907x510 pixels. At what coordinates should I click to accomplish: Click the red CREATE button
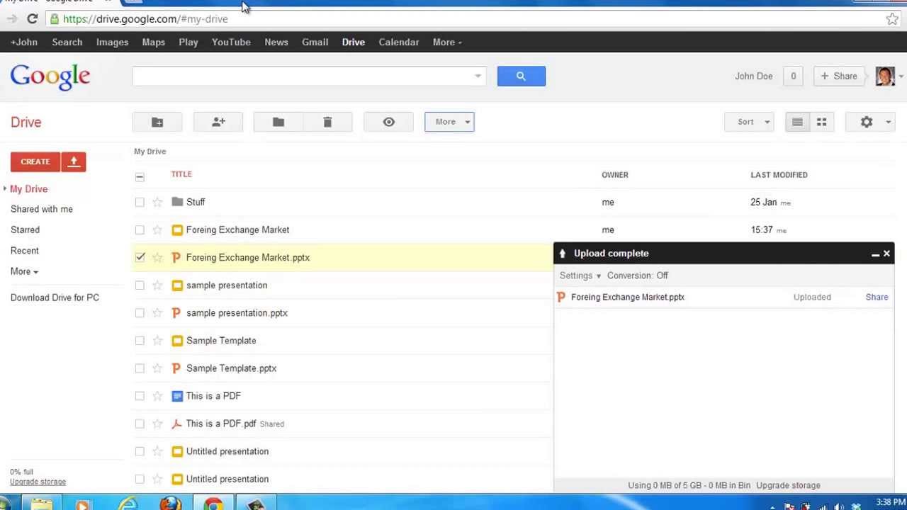click(x=35, y=161)
